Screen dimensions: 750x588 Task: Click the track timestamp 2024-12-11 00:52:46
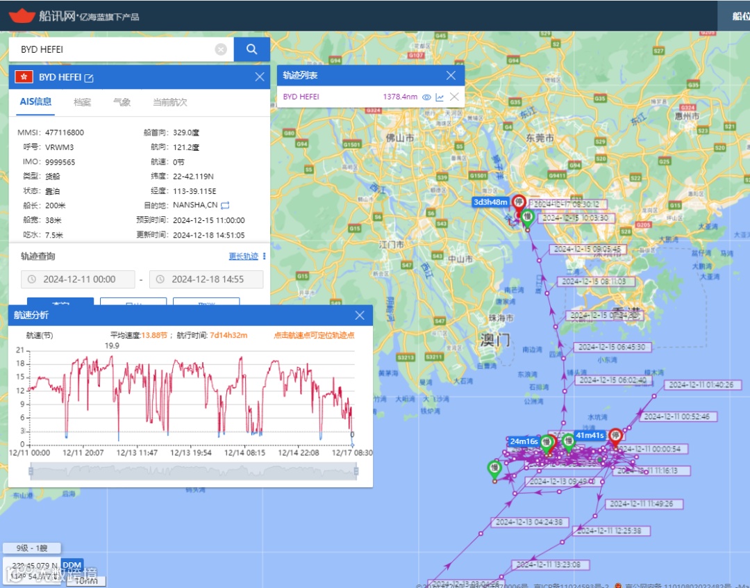[x=678, y=416]
